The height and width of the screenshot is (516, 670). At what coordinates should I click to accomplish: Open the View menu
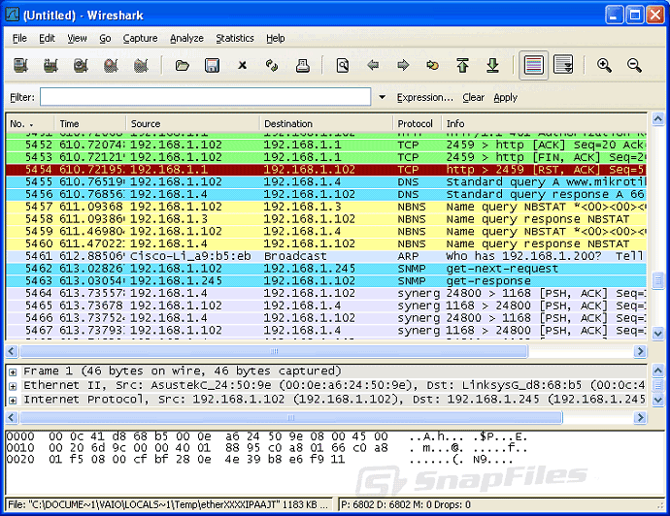pyautogui.click(x=77, y=39)
